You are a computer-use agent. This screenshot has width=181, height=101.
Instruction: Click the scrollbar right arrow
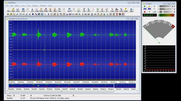[137, 91]
